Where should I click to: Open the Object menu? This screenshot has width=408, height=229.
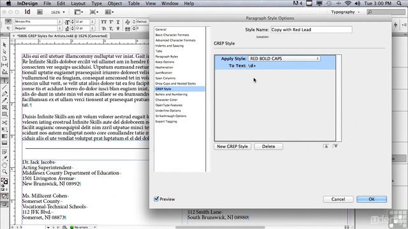[x=115, y=3]
